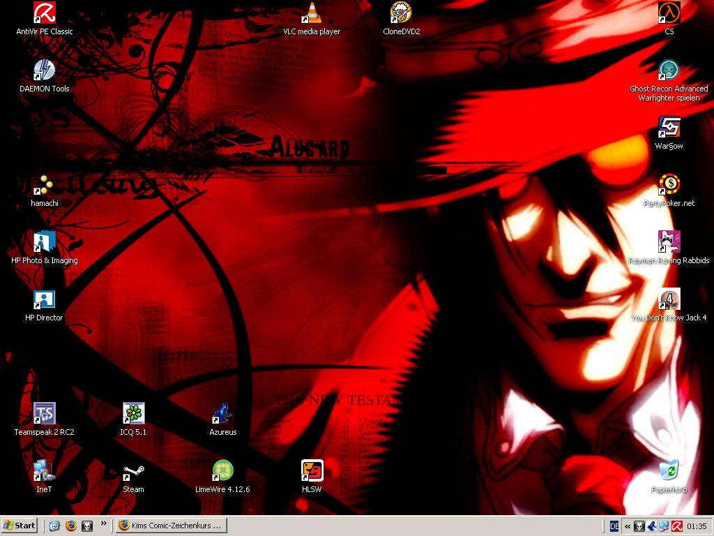714x536 pixels.
Task: Launch the AntiVir PE Classic icon
Action: pyautogui.click(x=45, y=13)
